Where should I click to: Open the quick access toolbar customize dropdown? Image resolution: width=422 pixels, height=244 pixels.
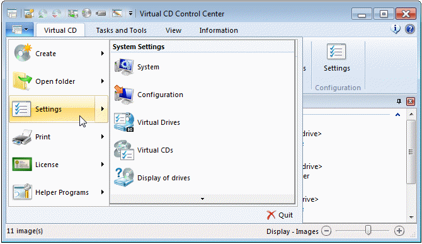pos(130,13)
